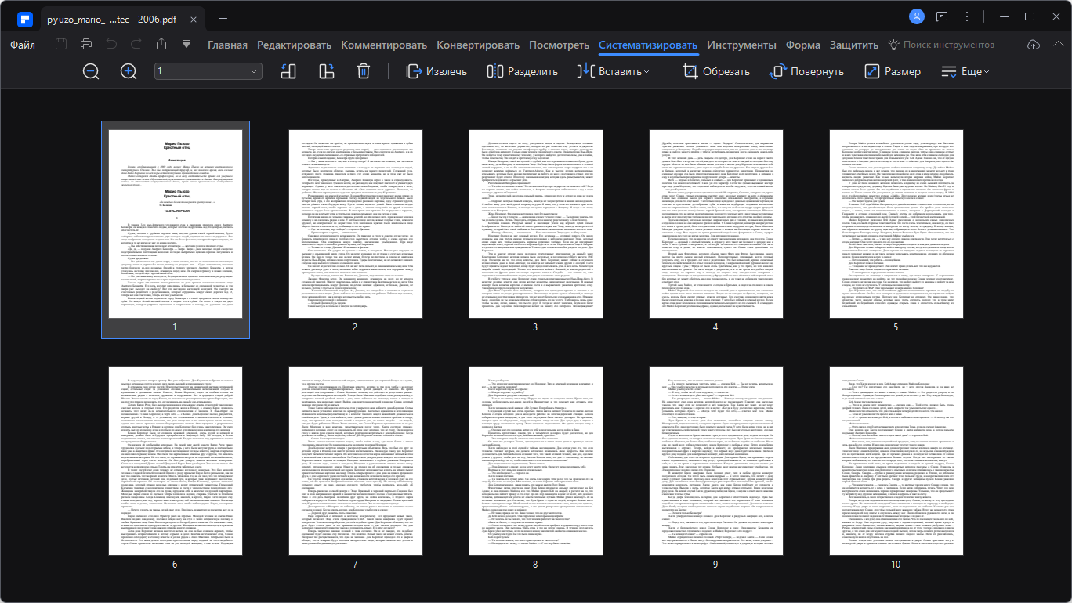Click the Поиск инструментов search field

pyautogui.click(x=942, y=45)
